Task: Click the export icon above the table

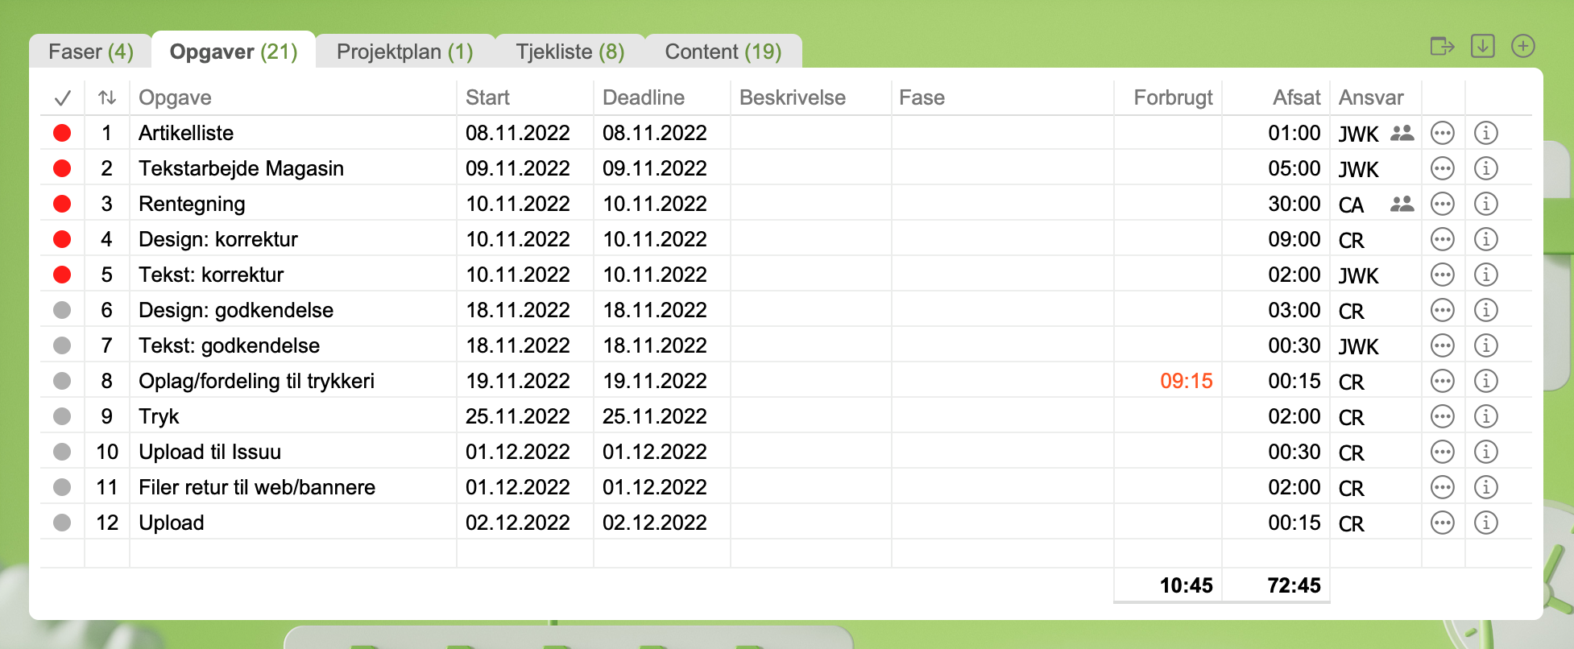Action: click(x=1442, y=47)
